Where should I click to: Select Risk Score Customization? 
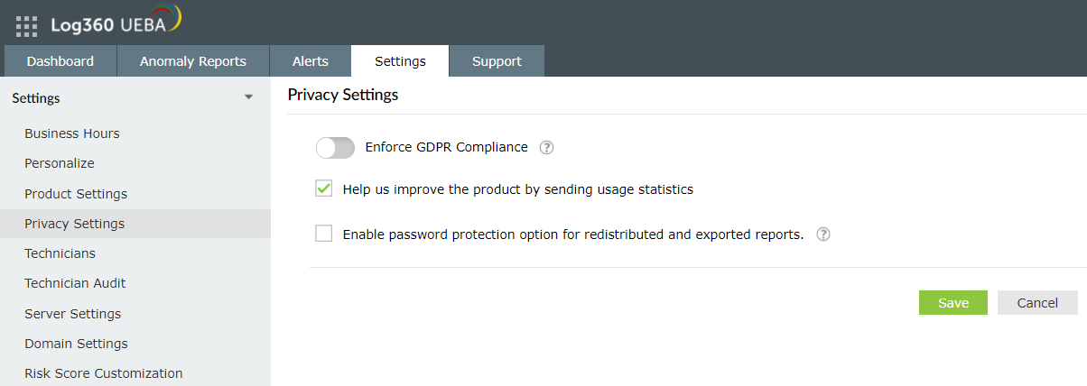[x=103, y=373]
